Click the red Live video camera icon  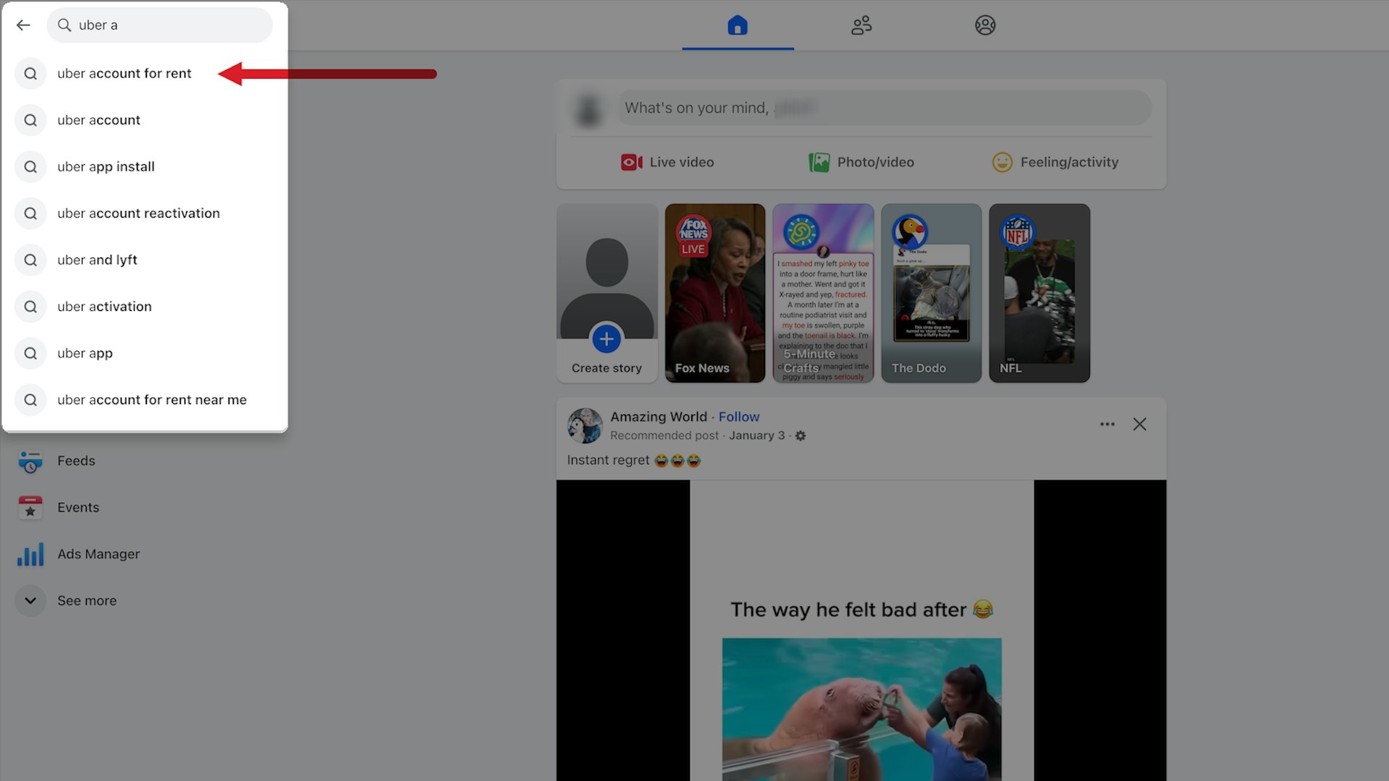(631, 162)
